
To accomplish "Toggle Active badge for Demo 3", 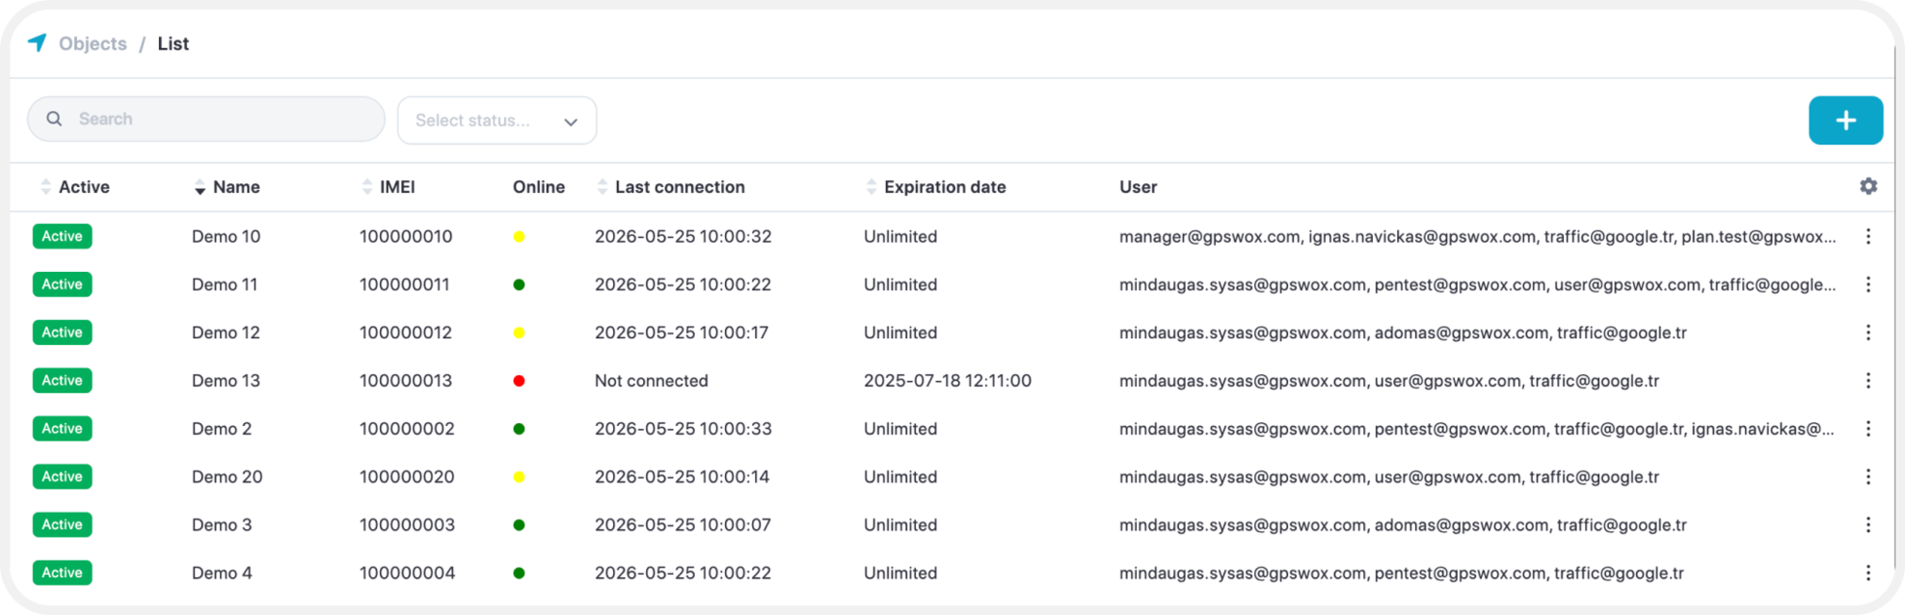I will (x=62, y=524).
